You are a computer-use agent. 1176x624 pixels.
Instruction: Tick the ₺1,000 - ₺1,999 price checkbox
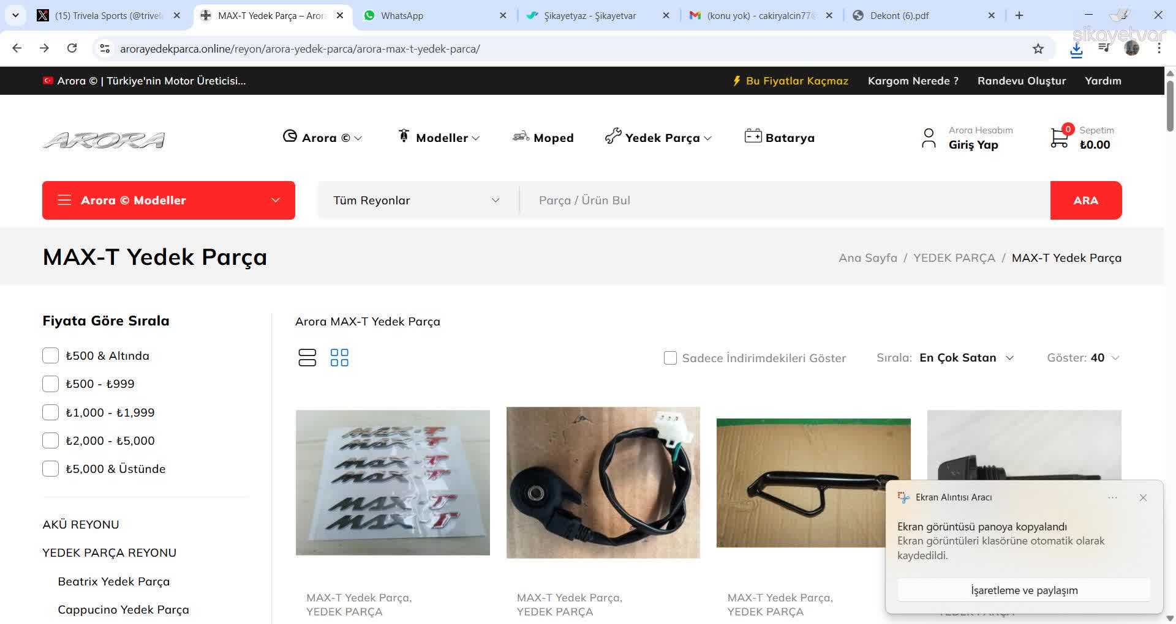(x=50, y=413)
